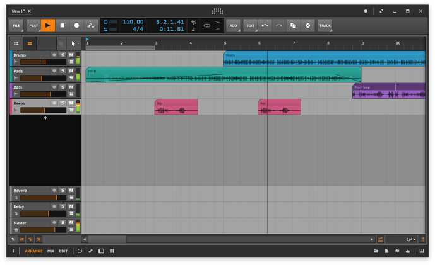Click the Redo arrow
This screenshot has width=435, height=265.
tap(279, 25)
